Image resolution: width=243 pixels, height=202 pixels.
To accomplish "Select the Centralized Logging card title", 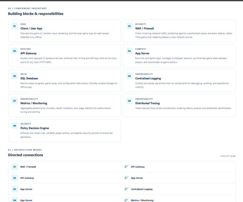I will point(148,78).
